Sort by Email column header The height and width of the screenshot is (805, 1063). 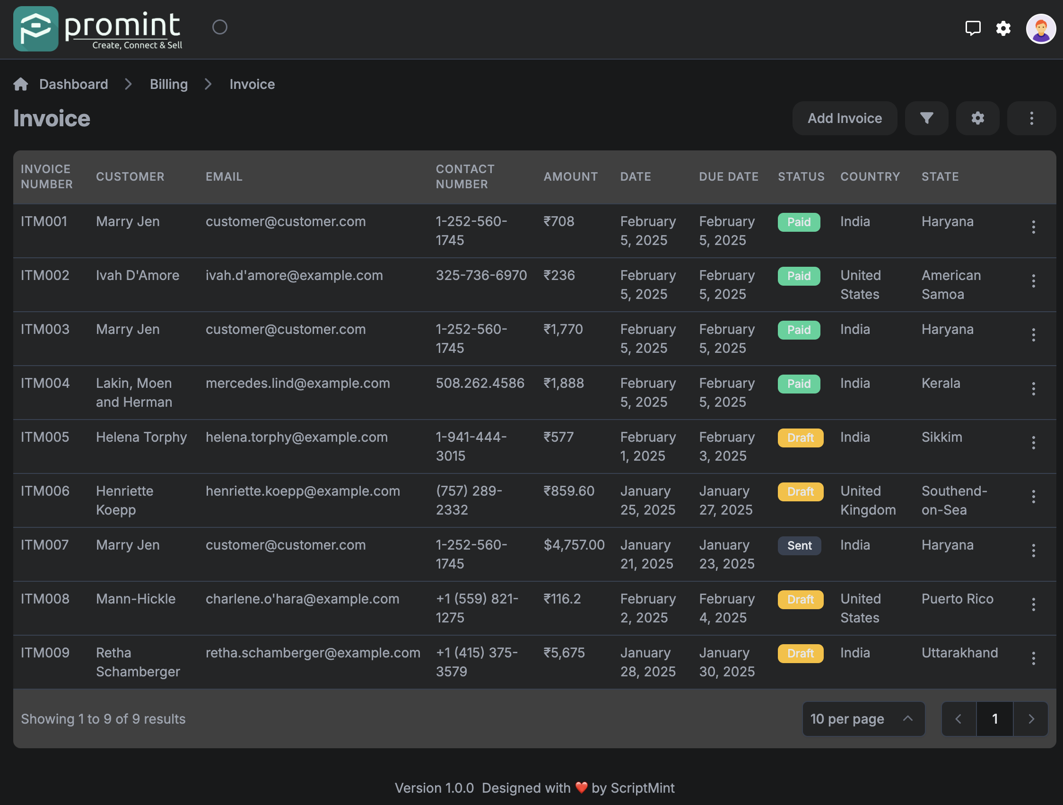[x=224, y=176]
